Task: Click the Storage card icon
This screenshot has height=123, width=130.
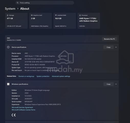Action: tap(8, 15)
